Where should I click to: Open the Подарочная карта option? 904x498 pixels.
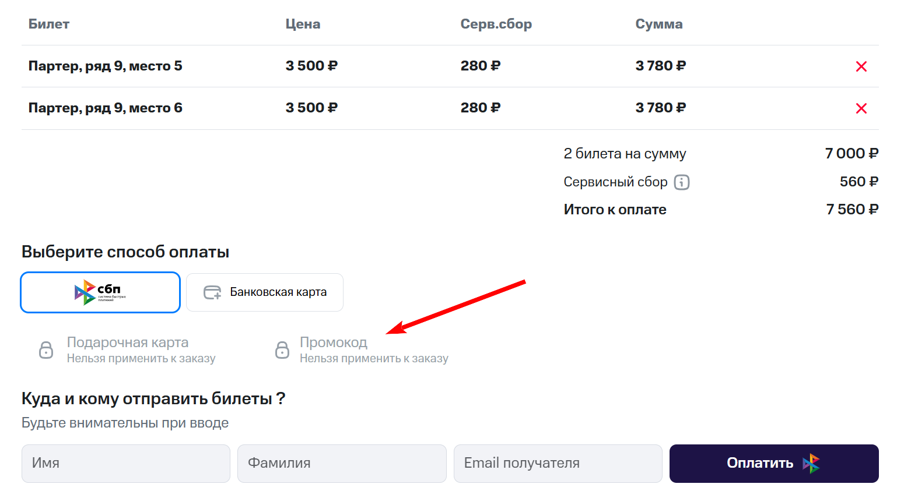tap(128, 342)
